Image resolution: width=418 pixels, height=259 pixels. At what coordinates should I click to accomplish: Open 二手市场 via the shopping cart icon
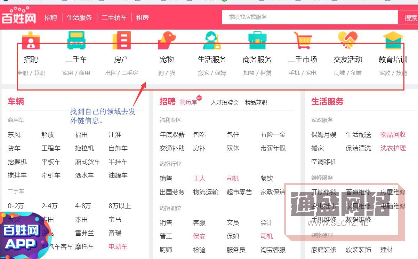coord(302,40)
